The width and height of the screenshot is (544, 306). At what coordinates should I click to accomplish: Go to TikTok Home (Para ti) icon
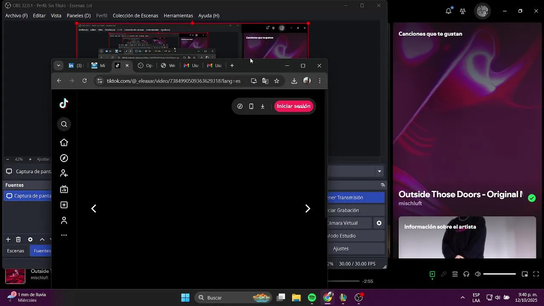64,142
